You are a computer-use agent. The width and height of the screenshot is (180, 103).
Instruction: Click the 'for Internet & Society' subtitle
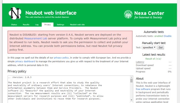148,17
